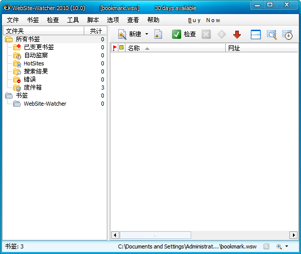This screenshot has height=254, width=301.
Task: Open the 文件 menu
Action: click(x=13, y=20)
